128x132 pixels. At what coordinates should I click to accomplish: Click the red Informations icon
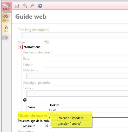pos(20,47)
